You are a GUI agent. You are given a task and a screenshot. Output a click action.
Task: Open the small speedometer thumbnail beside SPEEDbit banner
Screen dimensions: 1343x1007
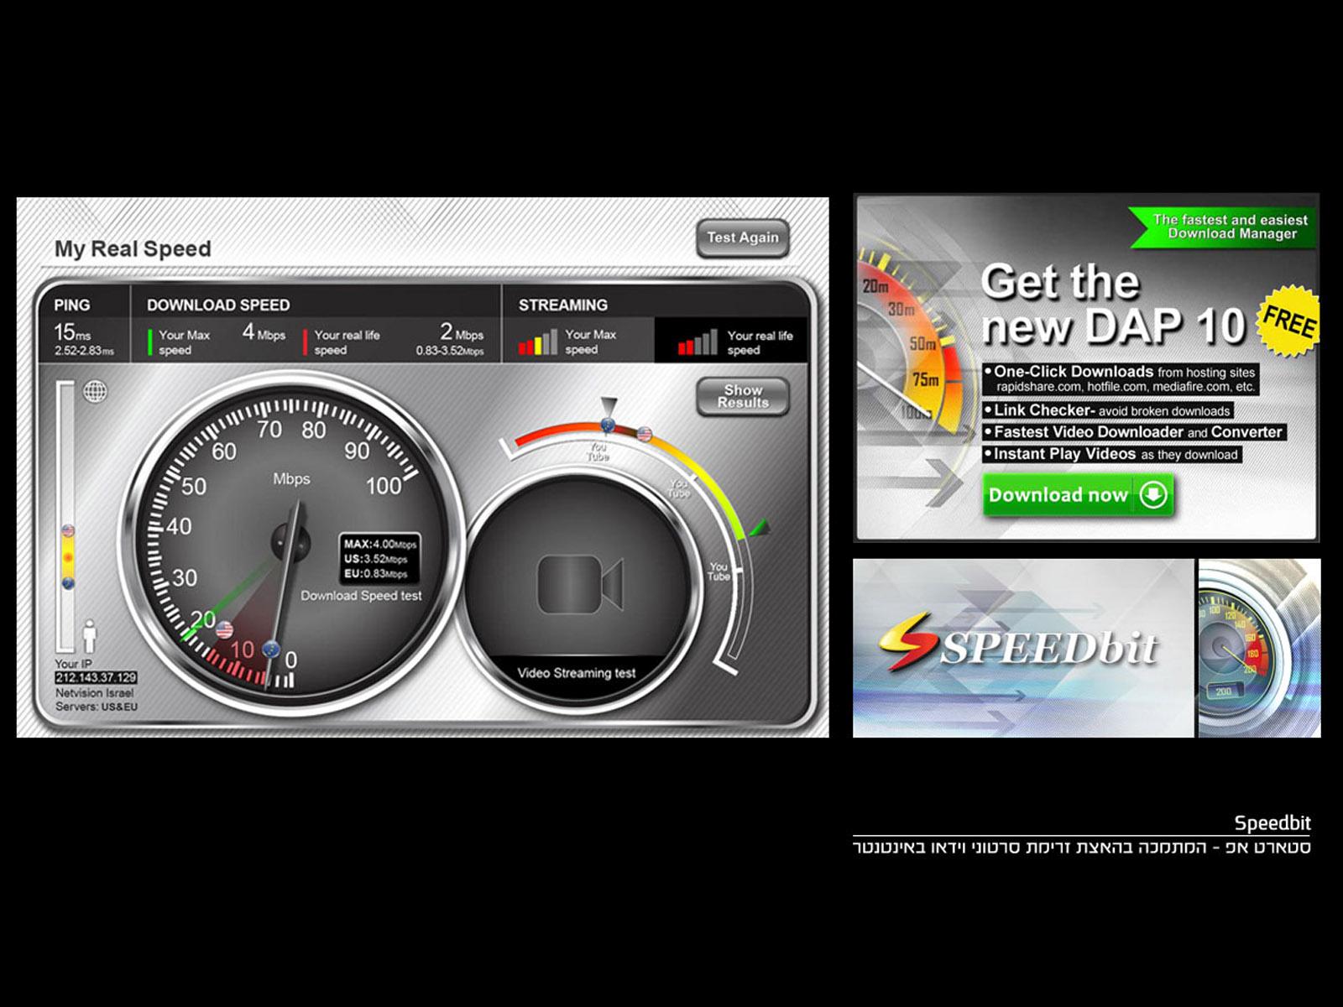[x=1259, y=648]
